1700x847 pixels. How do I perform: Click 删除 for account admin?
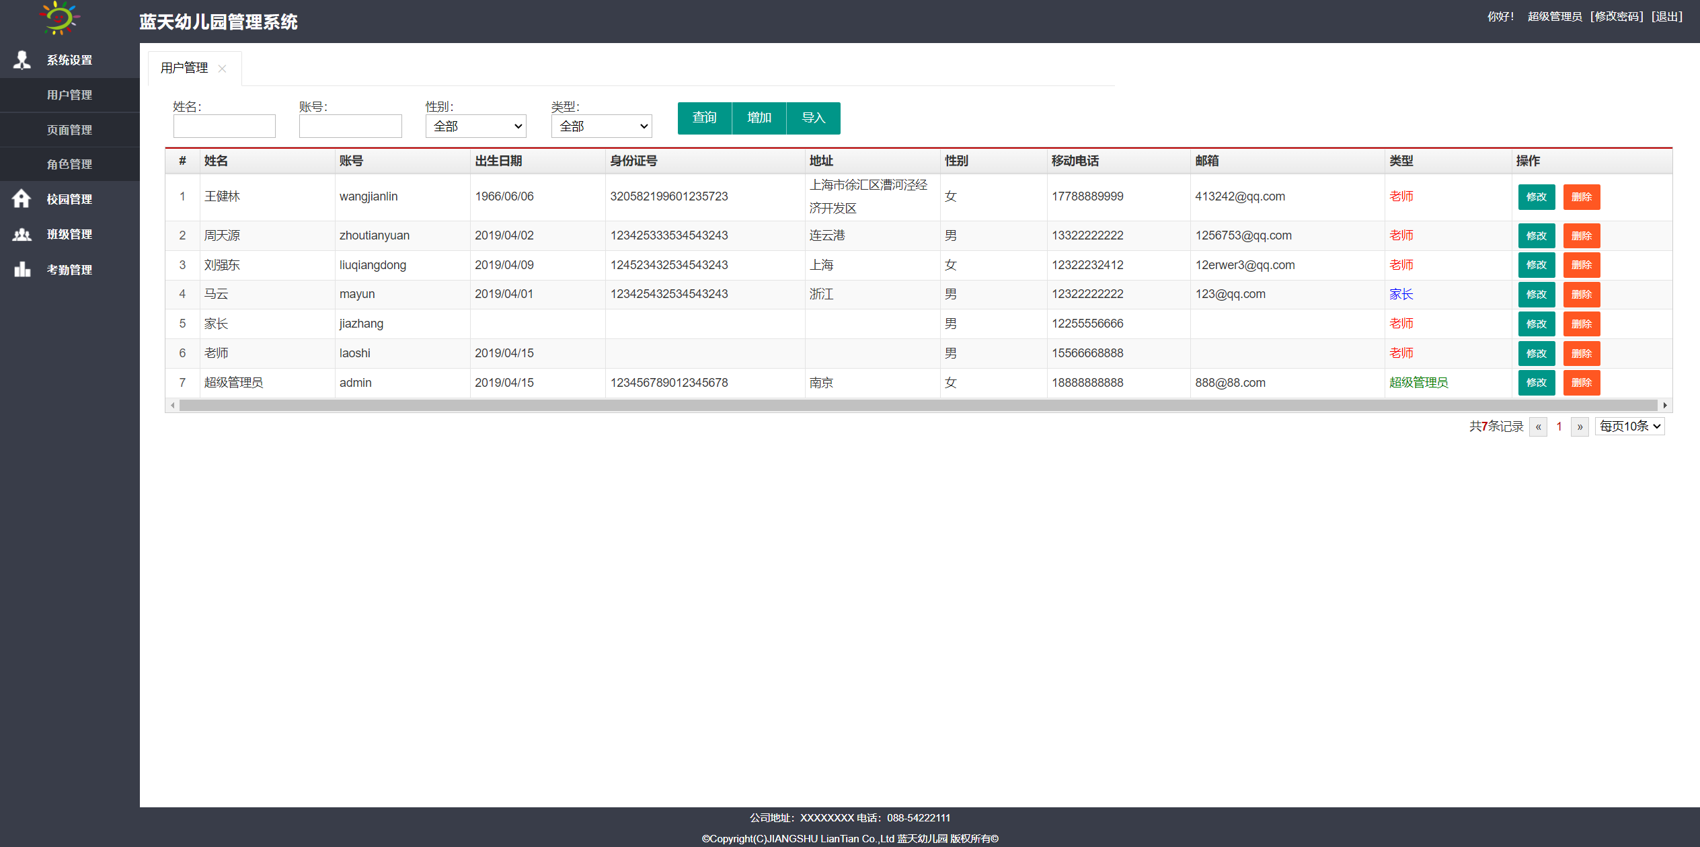[x=1582, y=383]
